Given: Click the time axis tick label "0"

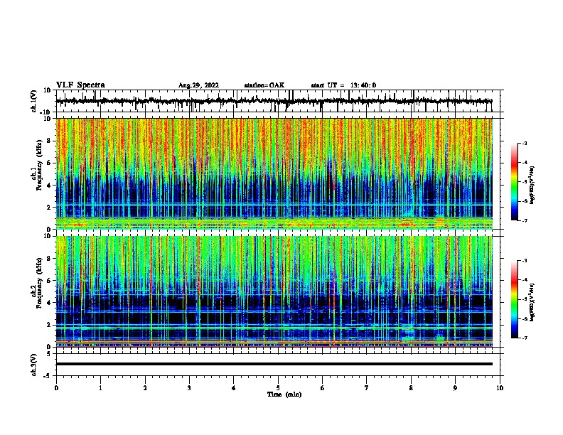Looking at the screenshot, I should click(56, 388).
